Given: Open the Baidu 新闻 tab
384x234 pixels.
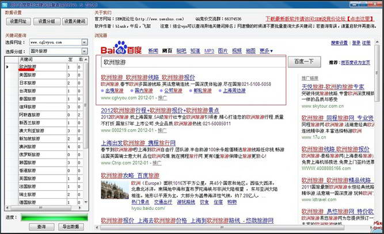Looking at the screenshot, I should coord(153,51).
